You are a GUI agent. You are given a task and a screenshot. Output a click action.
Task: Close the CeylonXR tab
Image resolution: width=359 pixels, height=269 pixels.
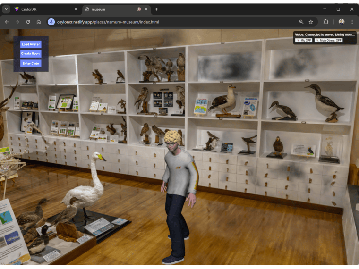(x=76, y=9)
